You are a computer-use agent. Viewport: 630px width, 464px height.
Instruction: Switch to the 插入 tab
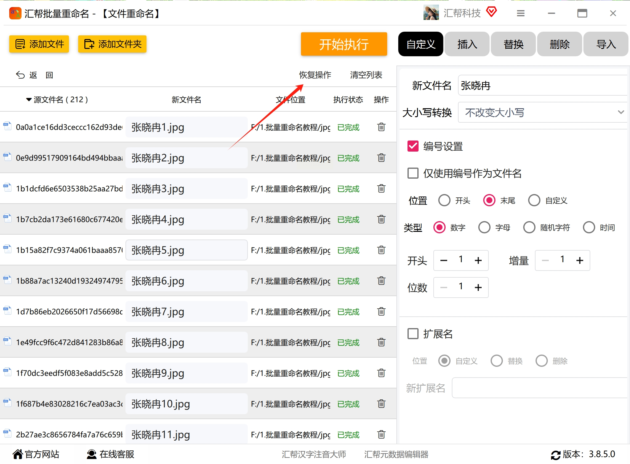click(467, 44)
